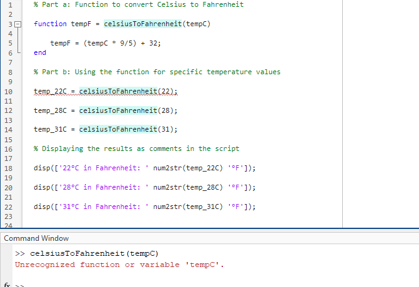Image resolution: width=419 pixels, height=287 pixels.
Task: Click the disp line for 28°C
Action: (145, 187)
